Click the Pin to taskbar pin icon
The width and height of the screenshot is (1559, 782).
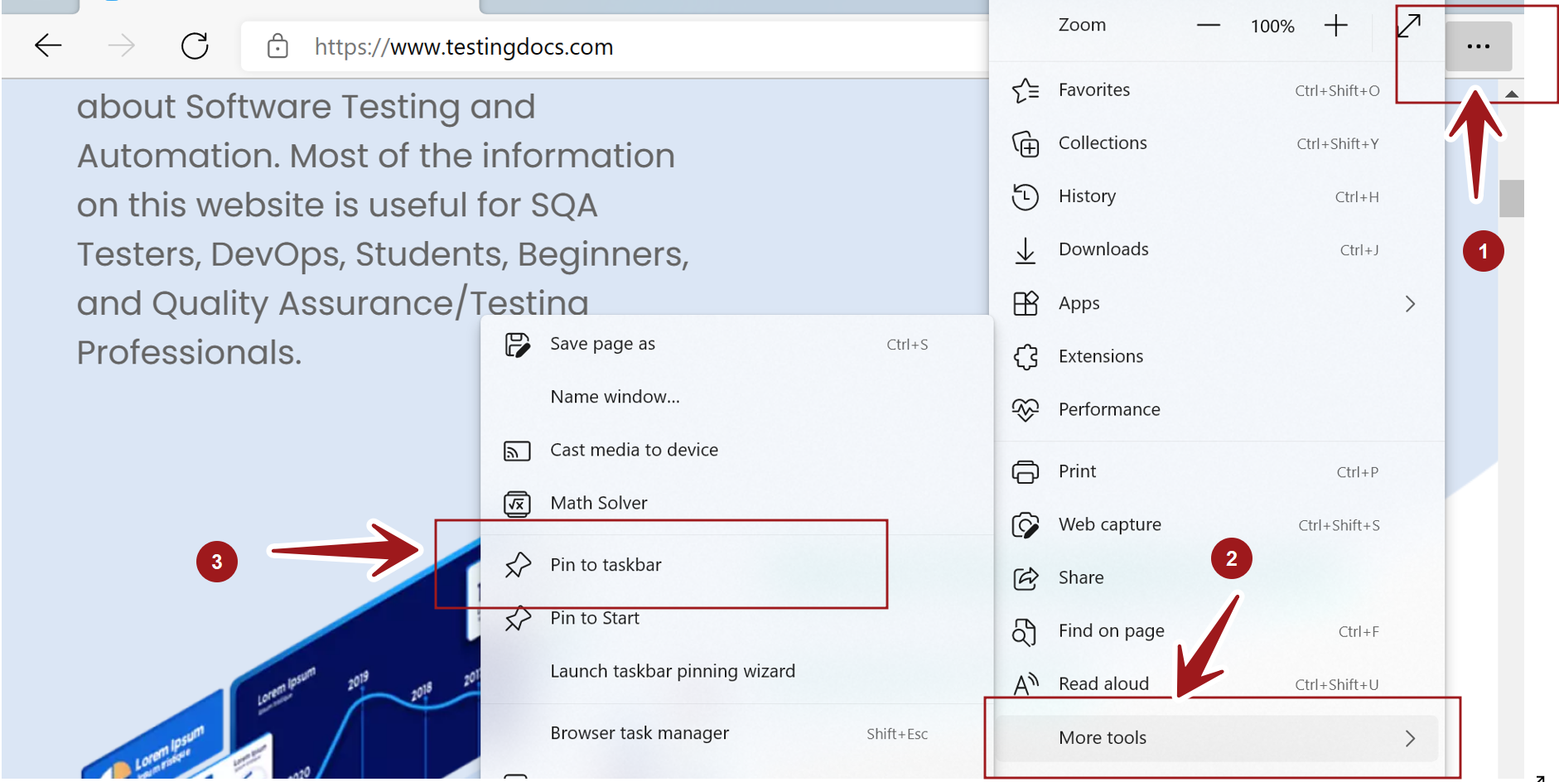518,565
